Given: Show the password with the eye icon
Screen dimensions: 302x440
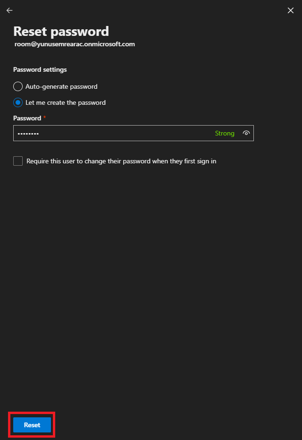Looking at the screenshot, I should [x=246, y=133].
